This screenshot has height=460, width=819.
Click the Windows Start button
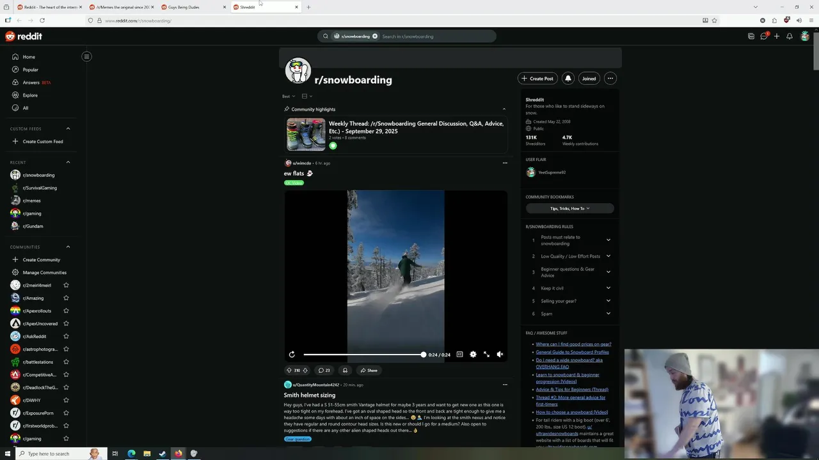7,454
